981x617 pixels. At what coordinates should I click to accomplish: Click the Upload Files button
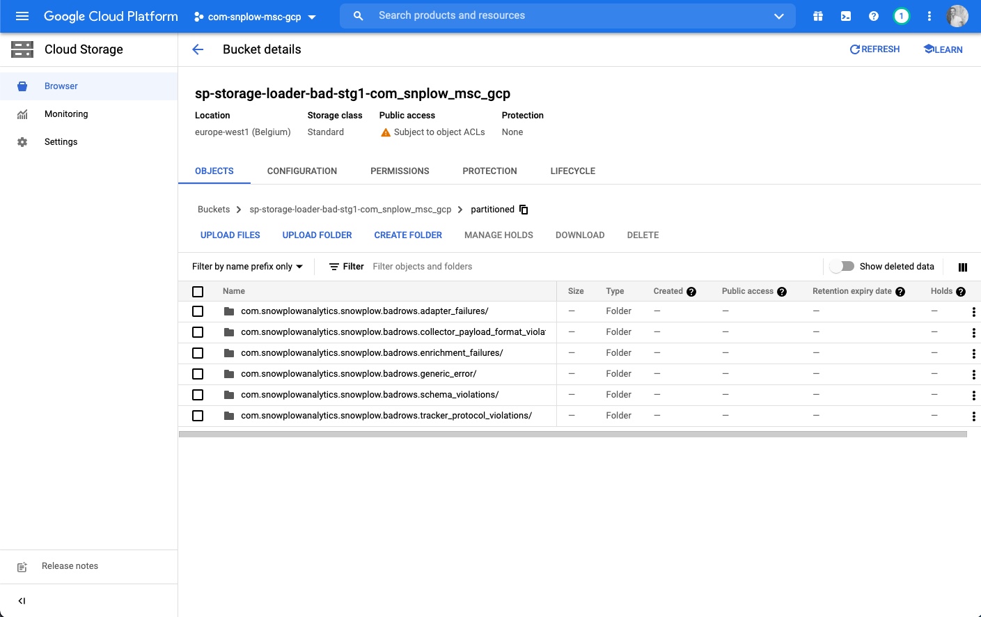[x=230, y=235]
